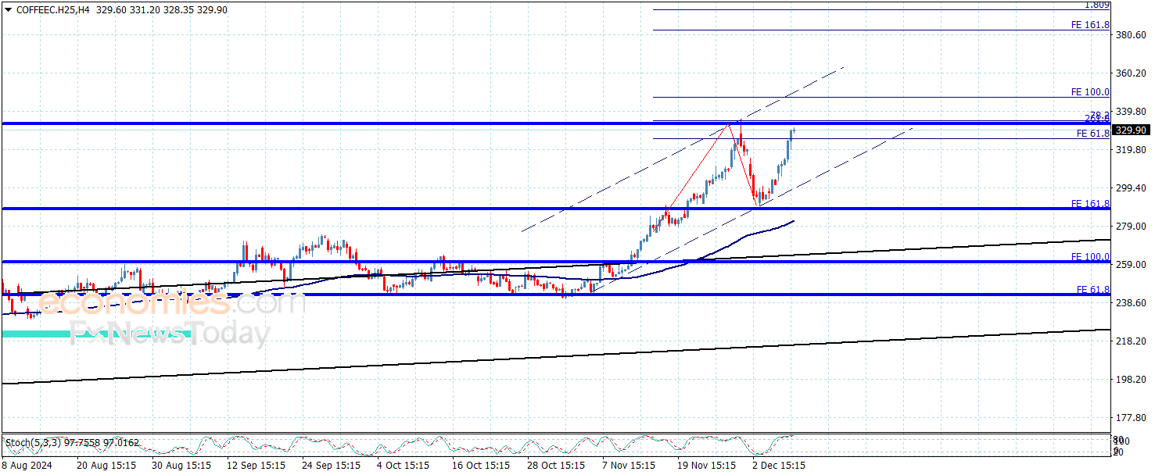Screen dimensions: 1155x475
Task: Click the economies.com watermark logo
Action: [x=172, y=302]
